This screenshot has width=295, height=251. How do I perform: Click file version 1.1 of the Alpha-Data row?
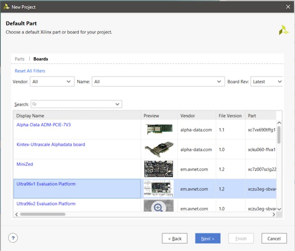pos(221,130)
